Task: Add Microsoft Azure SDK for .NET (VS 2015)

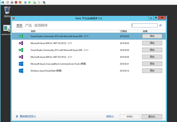Action: (152, 43)
